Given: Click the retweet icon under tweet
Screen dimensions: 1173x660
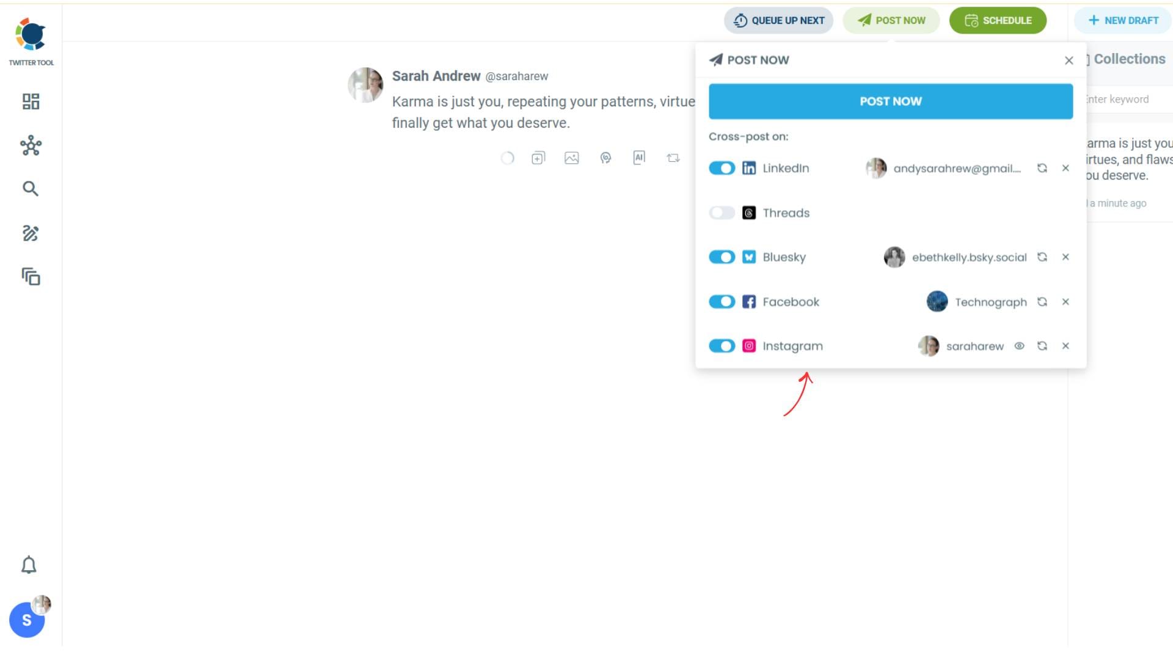Looking at the screenshot, I should [x=673, y=158].
